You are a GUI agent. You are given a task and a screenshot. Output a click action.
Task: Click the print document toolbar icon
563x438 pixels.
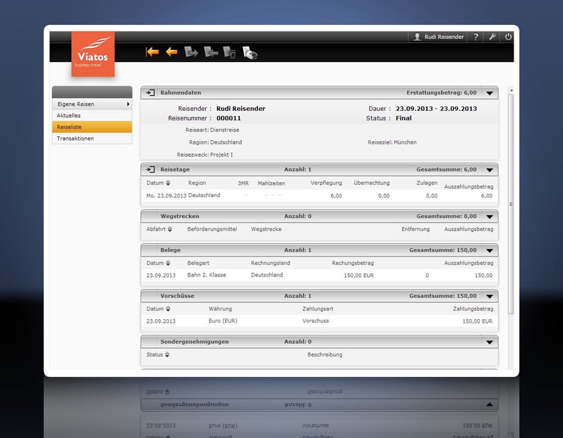tap(250, 53)
